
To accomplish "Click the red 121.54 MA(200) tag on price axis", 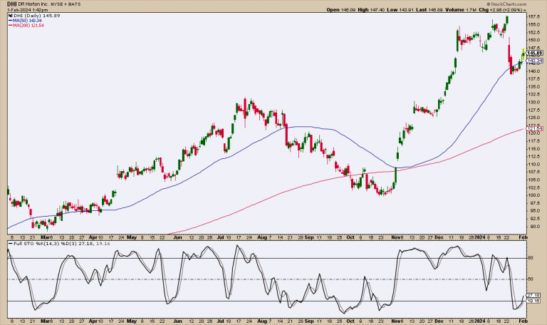I will [534, 129].
